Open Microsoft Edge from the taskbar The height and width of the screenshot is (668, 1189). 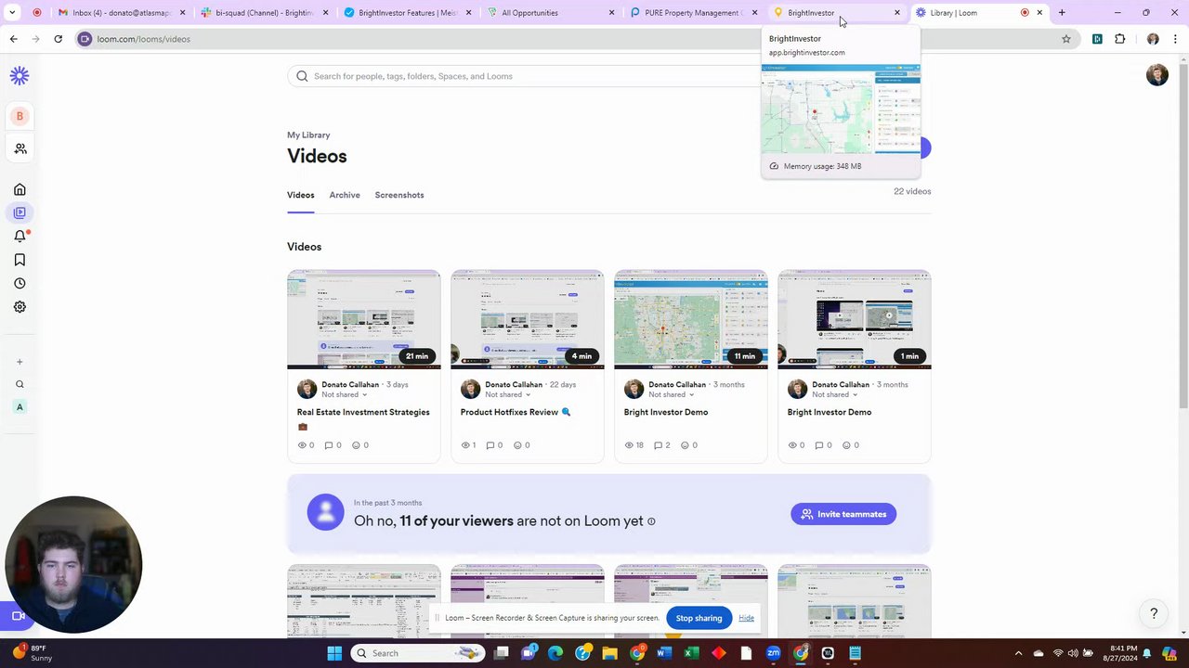[555, 653]
